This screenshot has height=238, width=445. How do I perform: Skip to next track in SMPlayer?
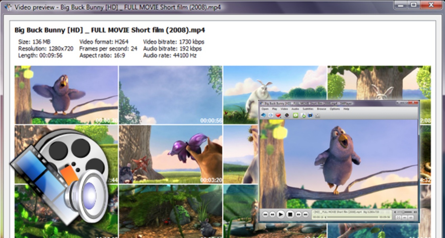pos(306,215)
